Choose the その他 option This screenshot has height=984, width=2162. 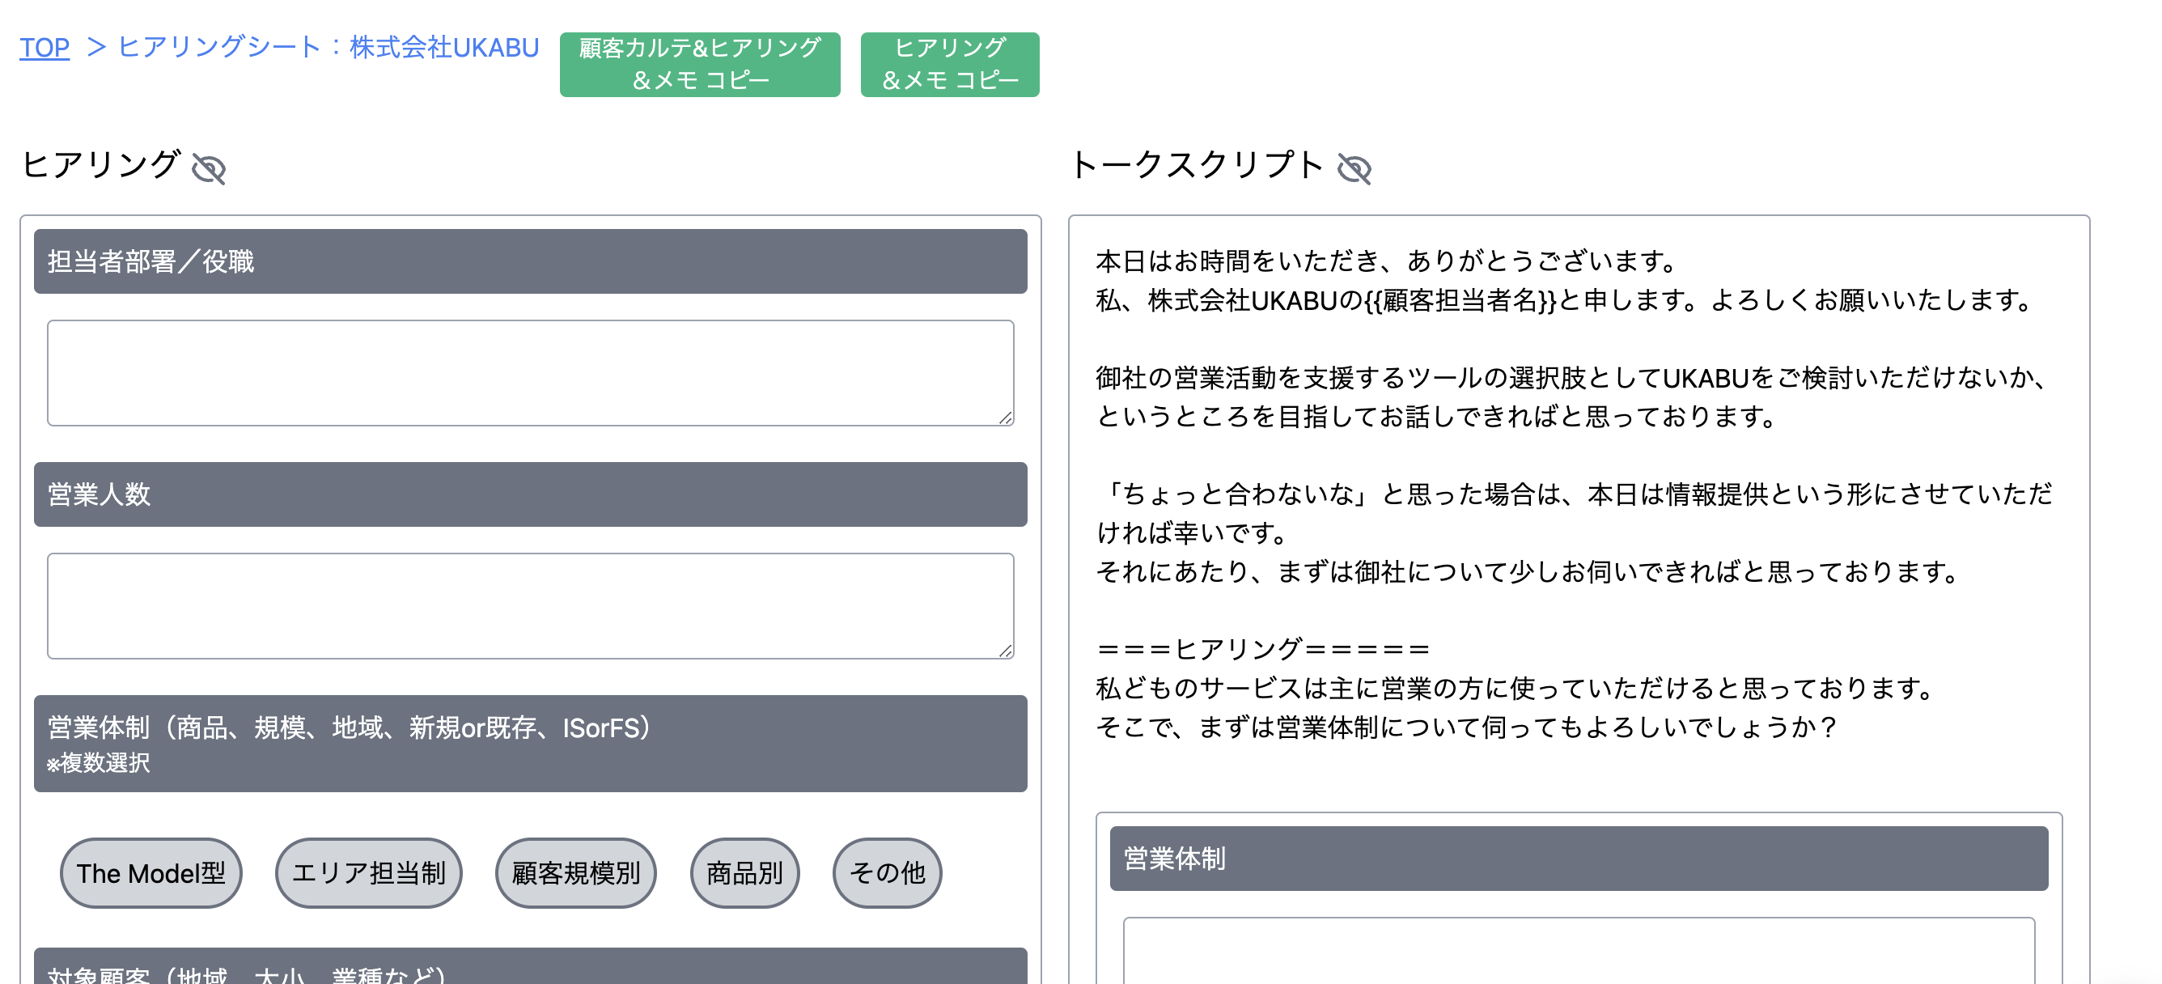(887, 873)
